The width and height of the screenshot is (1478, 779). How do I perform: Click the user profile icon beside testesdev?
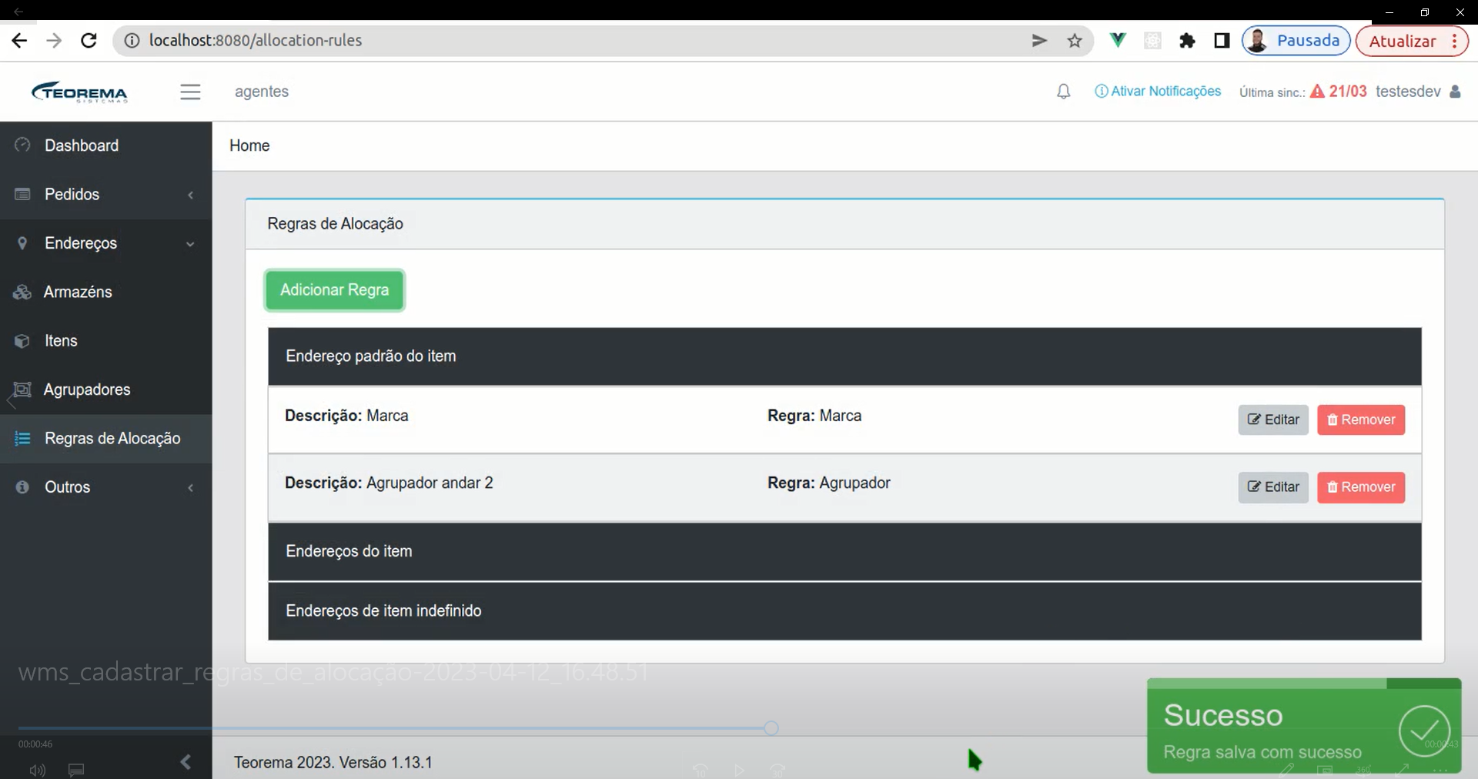pos(1455,92)
